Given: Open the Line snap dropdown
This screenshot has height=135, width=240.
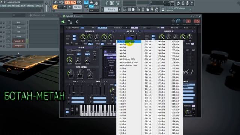Looking at the screenshot, I should point(94,10).
